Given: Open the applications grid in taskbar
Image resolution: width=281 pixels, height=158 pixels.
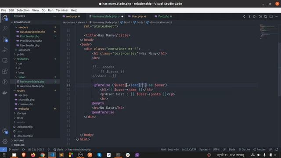Looking at the screenshot, I should click(5, 155).
